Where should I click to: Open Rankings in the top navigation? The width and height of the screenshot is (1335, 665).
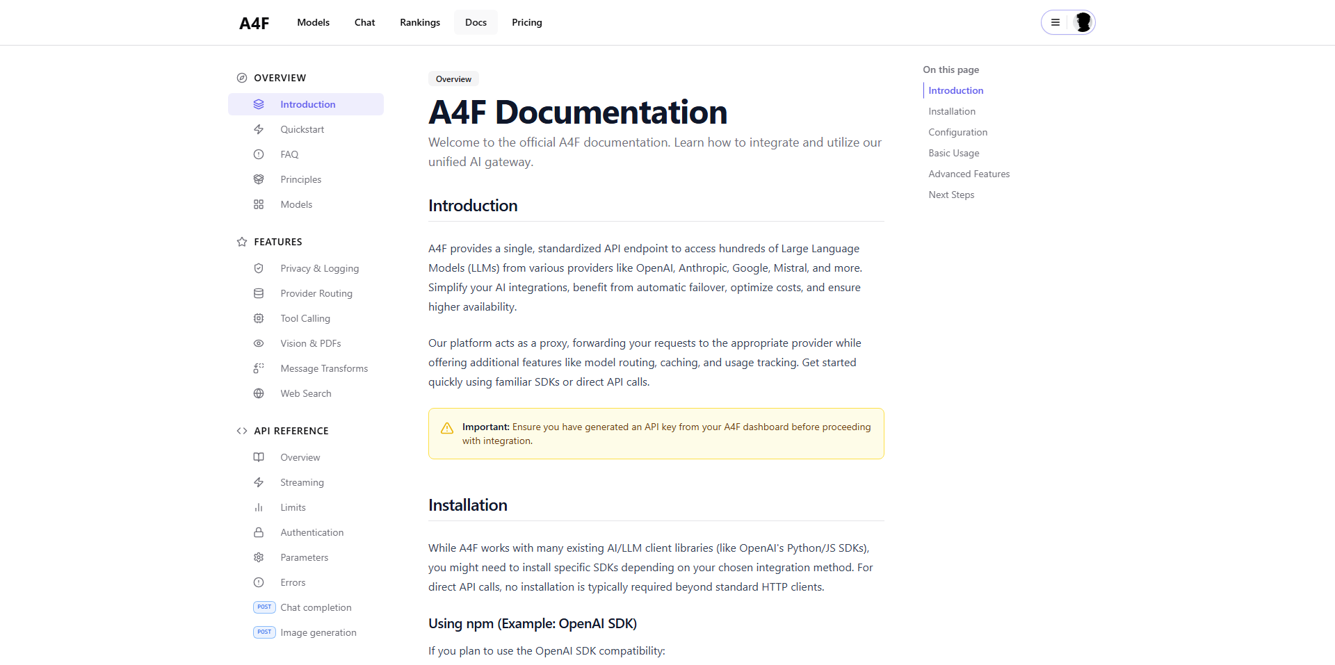tap(420, 22)
